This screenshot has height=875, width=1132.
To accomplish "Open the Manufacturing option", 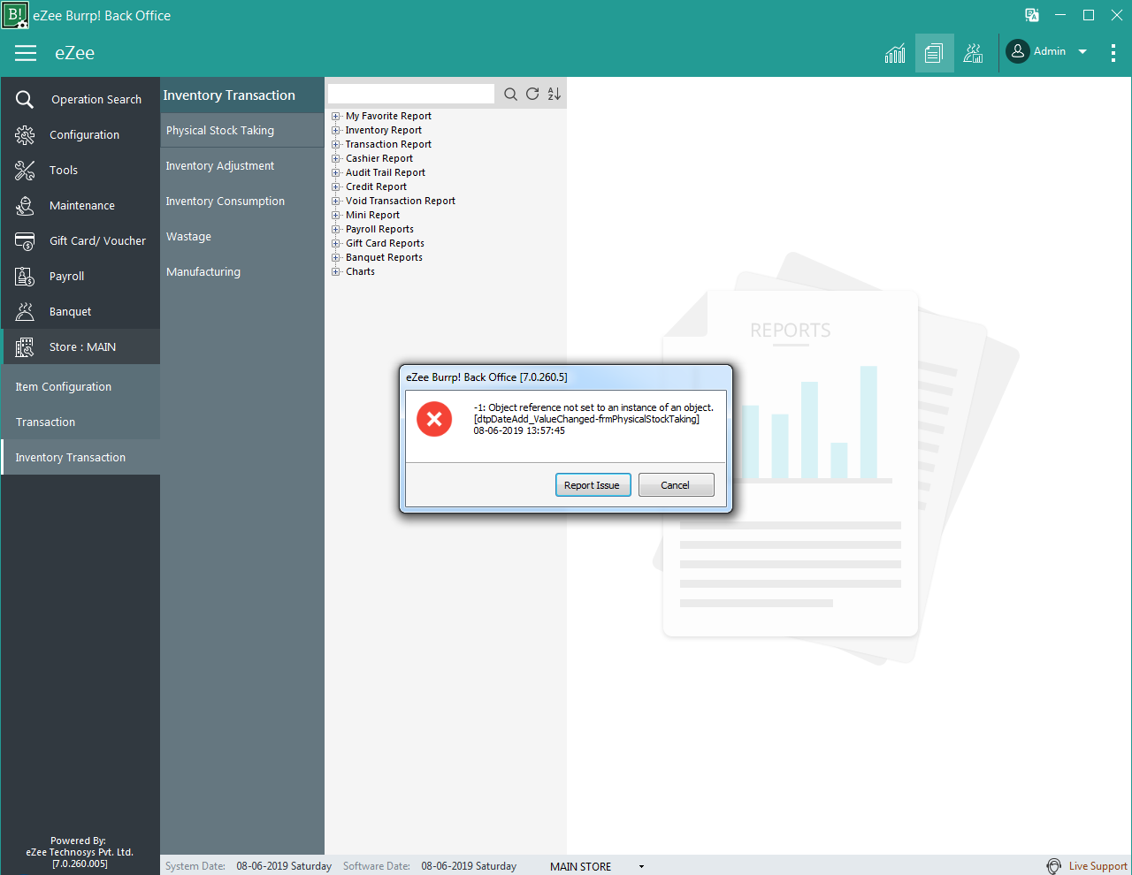I will point(242,271).
